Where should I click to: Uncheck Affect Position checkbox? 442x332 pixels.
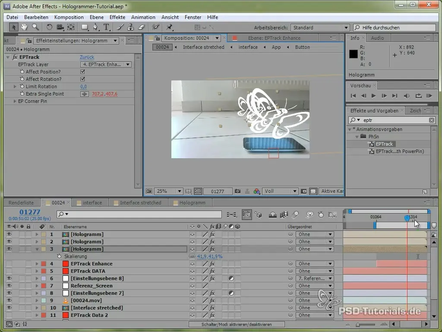pos(82,72)
